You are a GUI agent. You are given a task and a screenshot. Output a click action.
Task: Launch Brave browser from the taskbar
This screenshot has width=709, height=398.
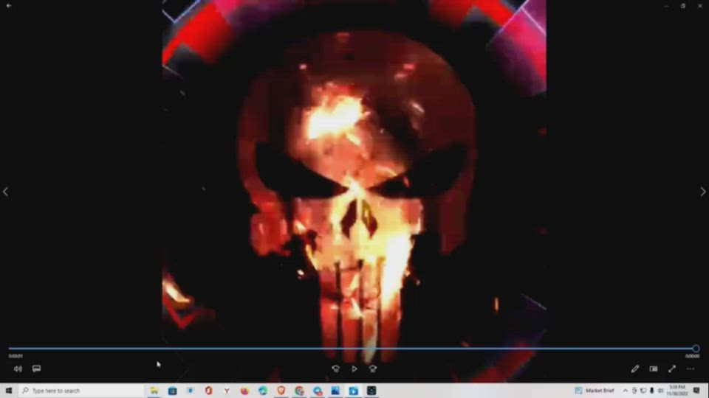pos(281,391)
